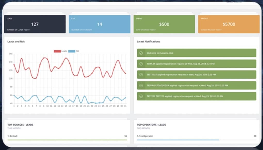Click the check icon on the TEST222 TEST222 notification

141,96
